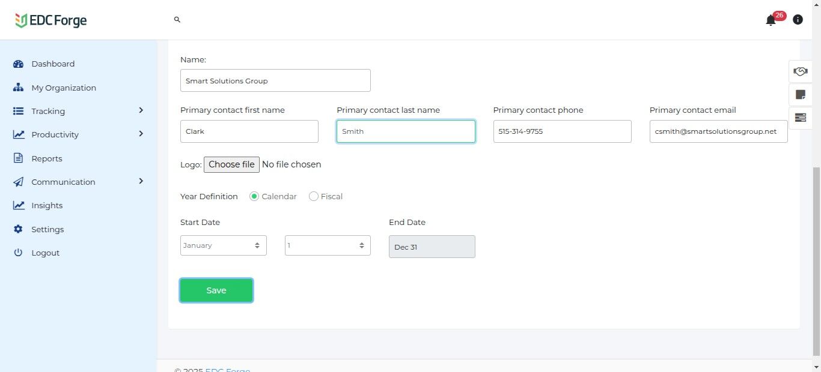Open the notifications bell
This screenshot has width=821, height=372.
tap(771, 20)
